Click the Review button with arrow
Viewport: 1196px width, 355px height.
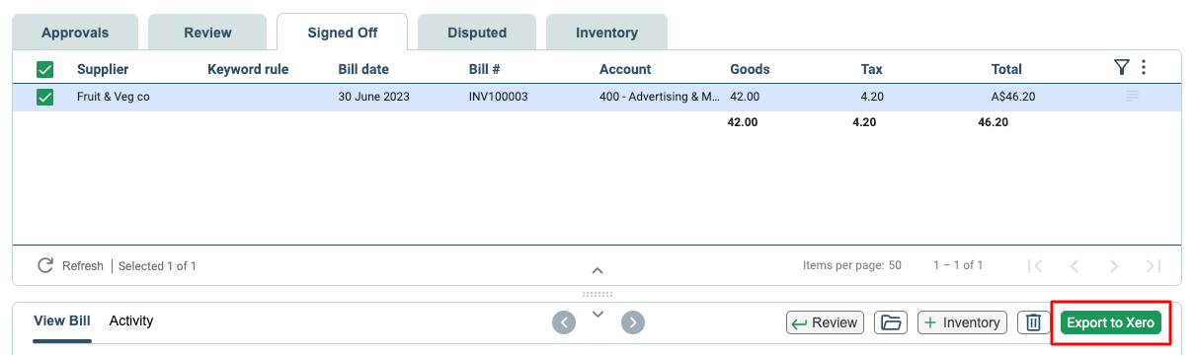(826, 322)
